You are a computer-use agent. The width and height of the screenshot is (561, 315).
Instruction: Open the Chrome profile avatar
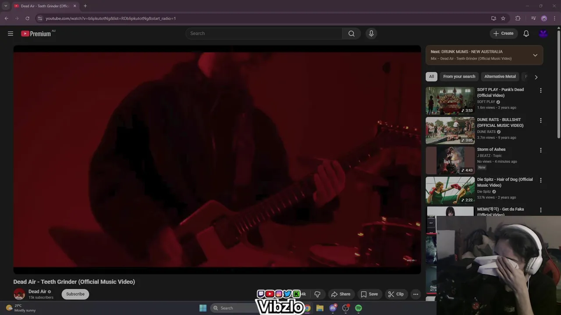(x=544, y=18)
